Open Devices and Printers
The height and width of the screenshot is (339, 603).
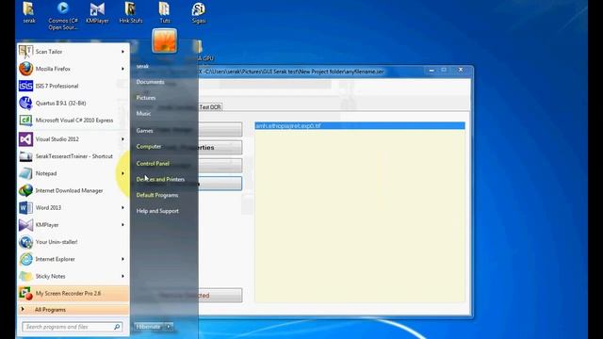[160, 179]
